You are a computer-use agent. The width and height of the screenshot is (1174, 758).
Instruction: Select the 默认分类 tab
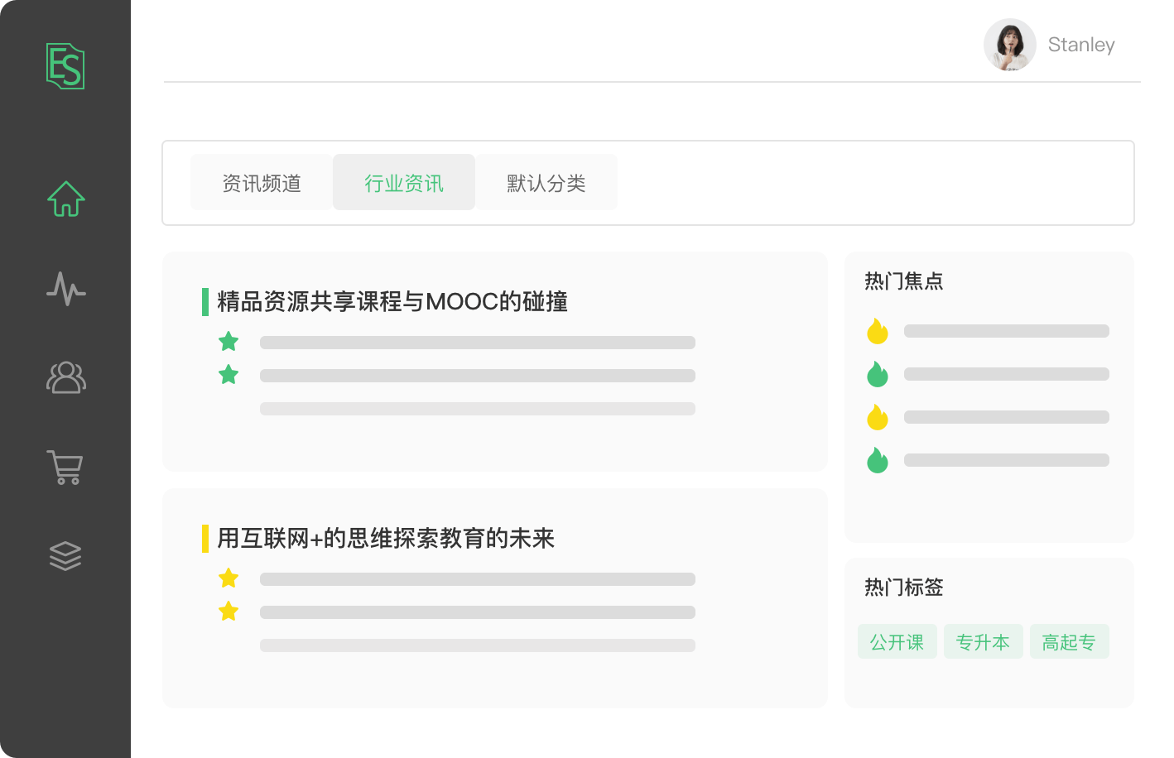click(546, 182)
